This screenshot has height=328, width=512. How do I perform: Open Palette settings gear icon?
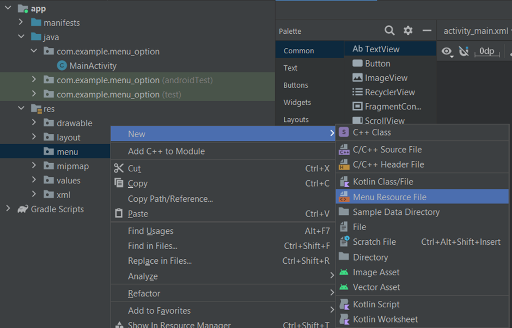(x=408, y=30)
